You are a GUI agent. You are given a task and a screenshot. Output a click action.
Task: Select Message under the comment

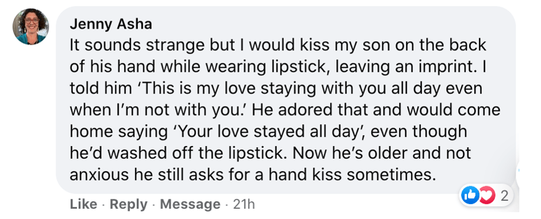(x=190, y=204)
